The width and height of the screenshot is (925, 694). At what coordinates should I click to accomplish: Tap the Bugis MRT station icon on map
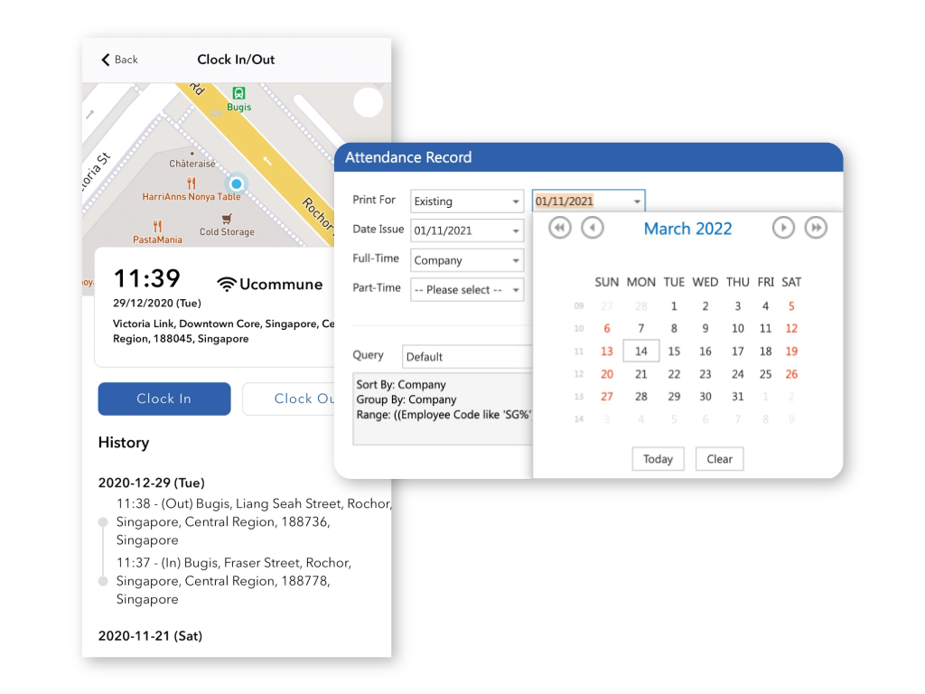(x=238, y=93)
